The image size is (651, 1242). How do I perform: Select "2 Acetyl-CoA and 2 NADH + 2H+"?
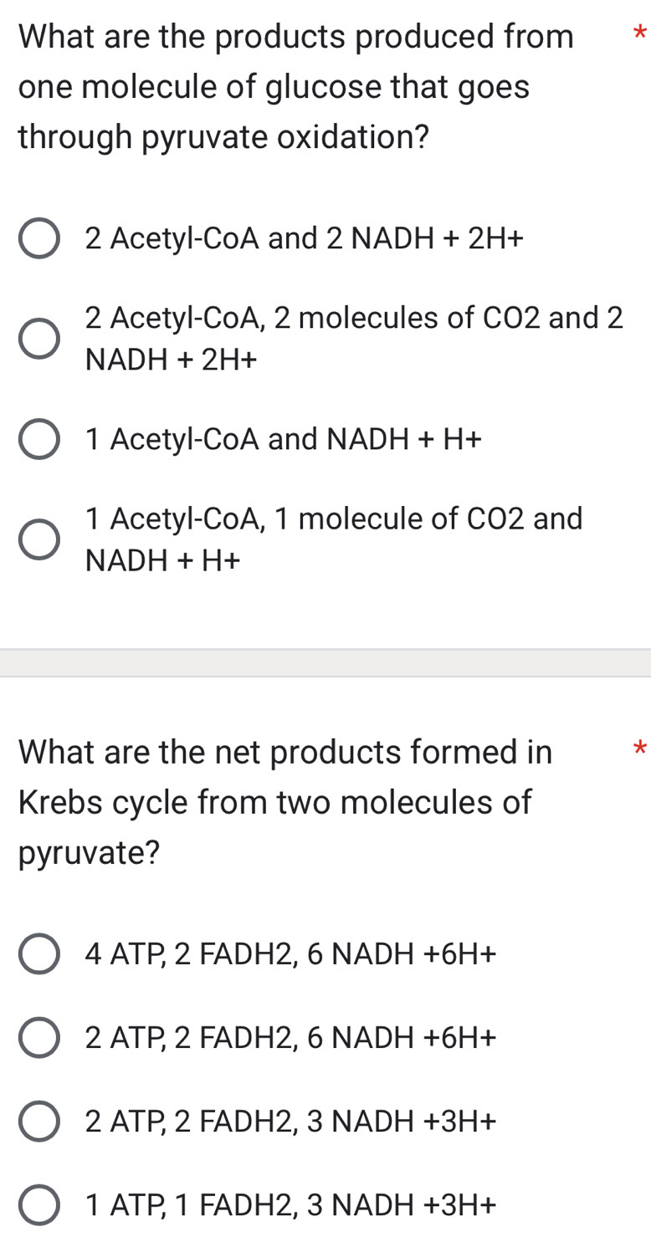point(38,239)
